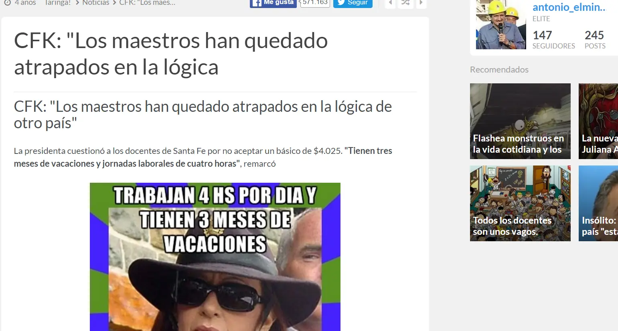Open 'La nueva Juliana' recommended post
This screenshot has width=618, height=331.
point(598,121)
